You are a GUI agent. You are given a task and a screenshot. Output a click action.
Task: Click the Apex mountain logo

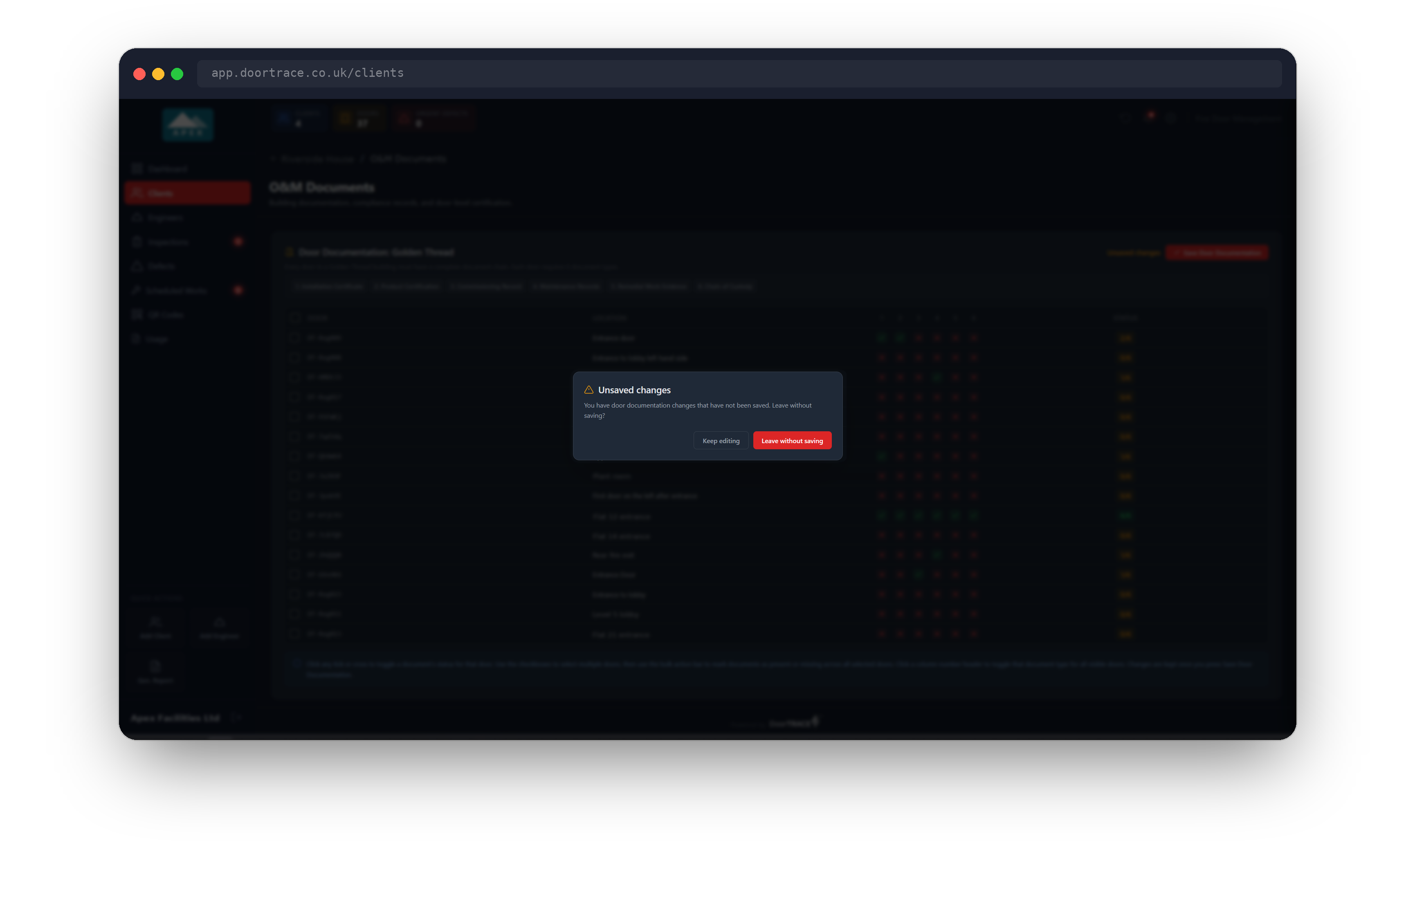pyautogui.click(x=187, y=124)
